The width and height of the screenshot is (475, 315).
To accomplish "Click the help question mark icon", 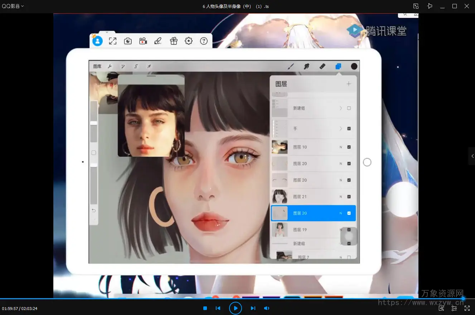I will (x=204, y=41).
